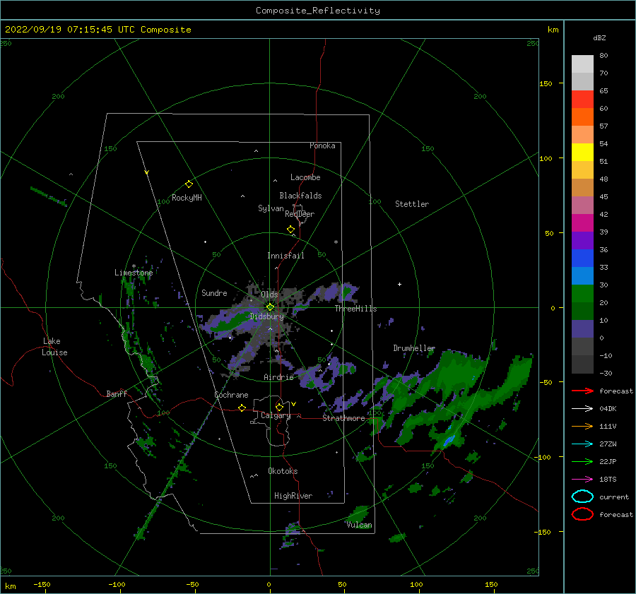The image size is (636, 594).
Task: Select the Drumheller label
Action: pyautogui.click(x=414, y=348)
